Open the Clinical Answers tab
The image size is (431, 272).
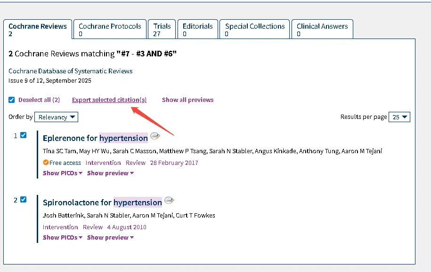pyautogui.click(x=322, y=30)
